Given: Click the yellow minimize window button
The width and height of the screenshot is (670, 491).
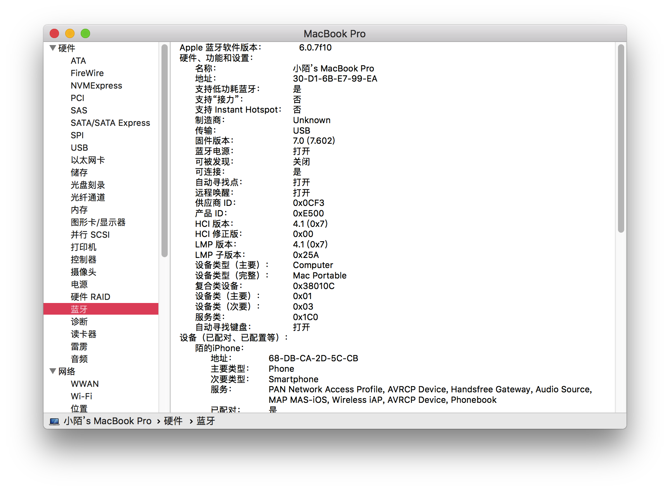Looking at the screenshot, I should 70,33.
